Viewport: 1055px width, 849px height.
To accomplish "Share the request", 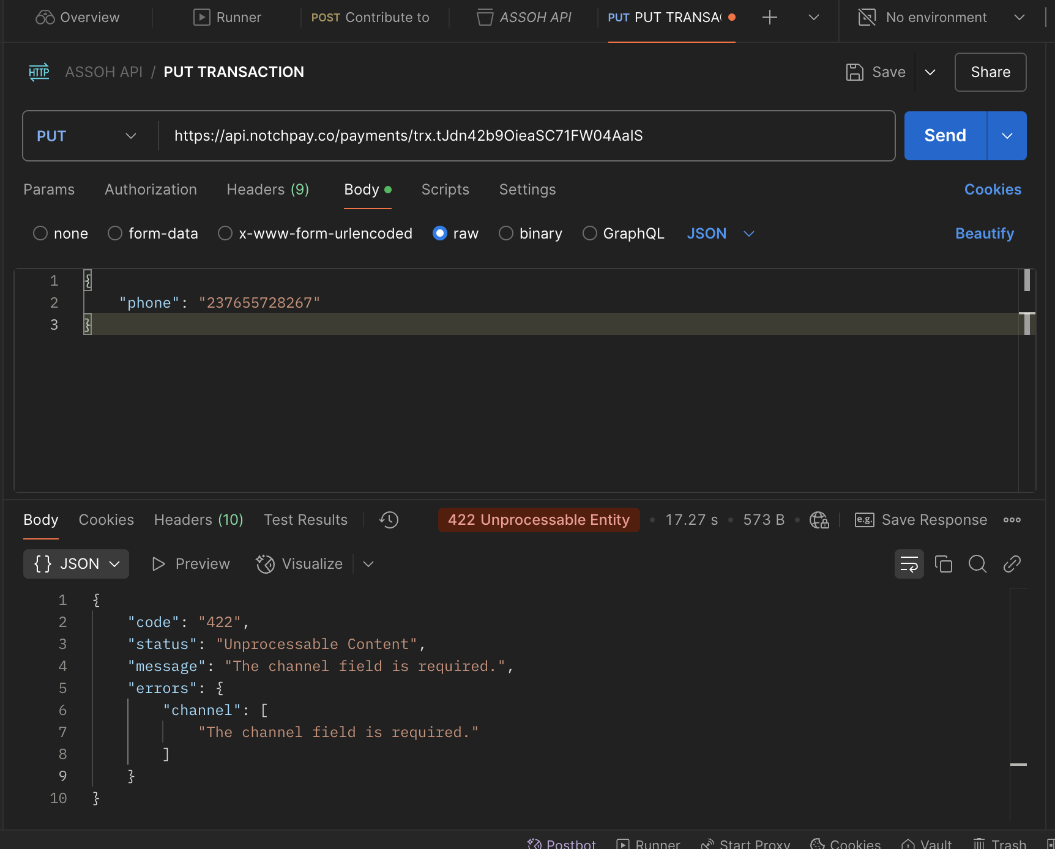I will [990, 72].
